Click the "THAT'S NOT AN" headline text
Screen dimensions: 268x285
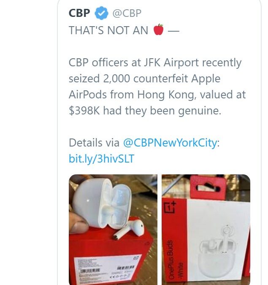click(108, 30)
